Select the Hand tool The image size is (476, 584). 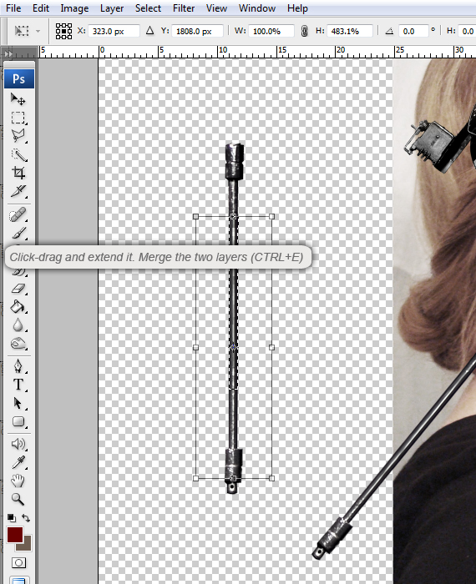coord(18,481)
